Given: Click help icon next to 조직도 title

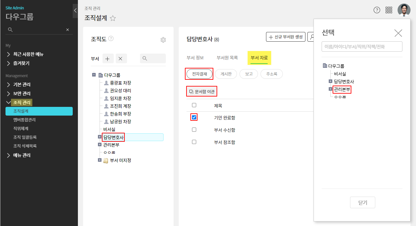Looking at the screenshot, I should pyautogui.click(x=111, y=38).
